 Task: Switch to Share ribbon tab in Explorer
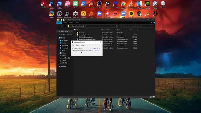point(71,23)
